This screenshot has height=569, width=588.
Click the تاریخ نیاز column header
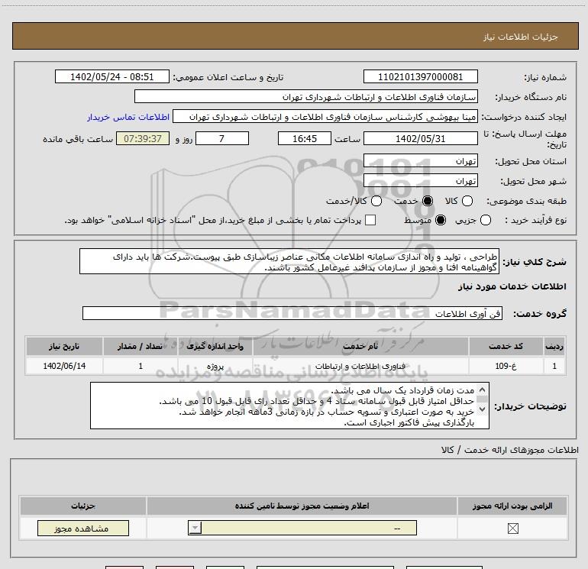point(64,346)
